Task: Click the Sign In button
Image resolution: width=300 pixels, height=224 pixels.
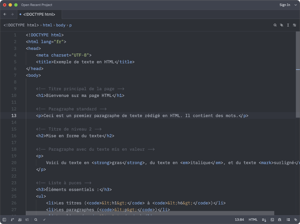Action: tap(285, 5)
